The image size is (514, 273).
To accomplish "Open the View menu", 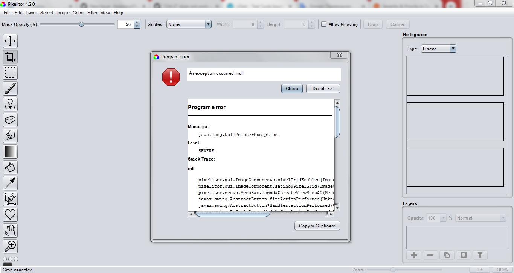I will click(x=105, y=13).
